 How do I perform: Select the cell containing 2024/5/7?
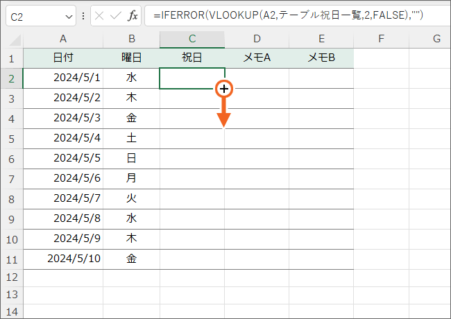(x=63, y=199)
